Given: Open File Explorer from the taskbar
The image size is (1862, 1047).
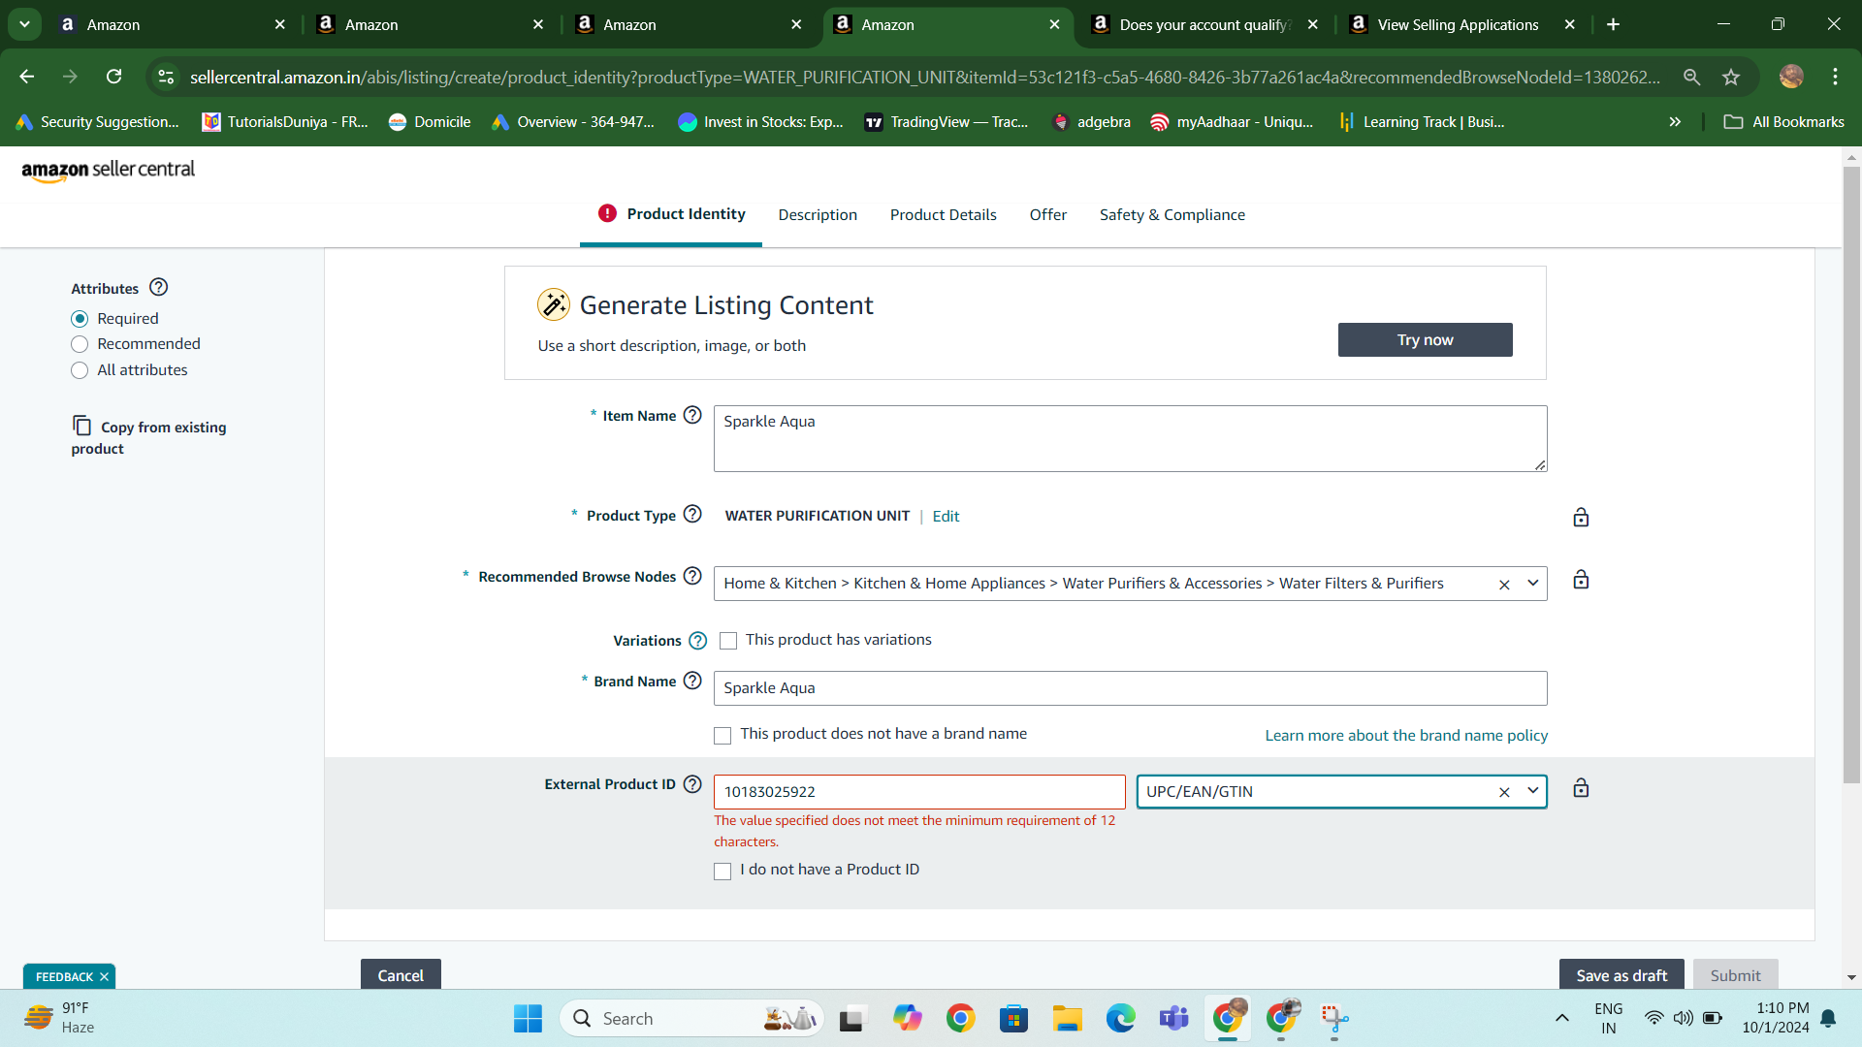Looking at the screenshot, I should pyautogui.click(x=1067, y=1018).
